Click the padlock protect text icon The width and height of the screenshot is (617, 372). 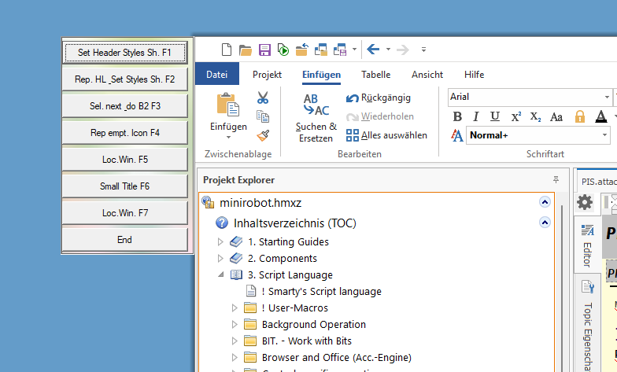click(x=580, y=116)
